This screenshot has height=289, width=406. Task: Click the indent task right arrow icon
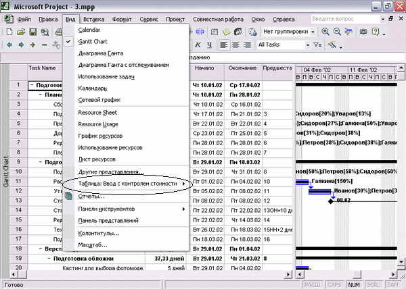tap(21, 45)
